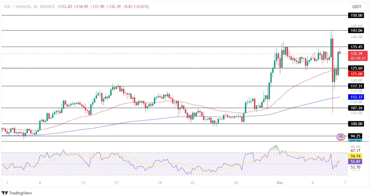Click the purple 112.37 moving average label
This screenshot has height=196, width=370.
(x=356, y=97)
